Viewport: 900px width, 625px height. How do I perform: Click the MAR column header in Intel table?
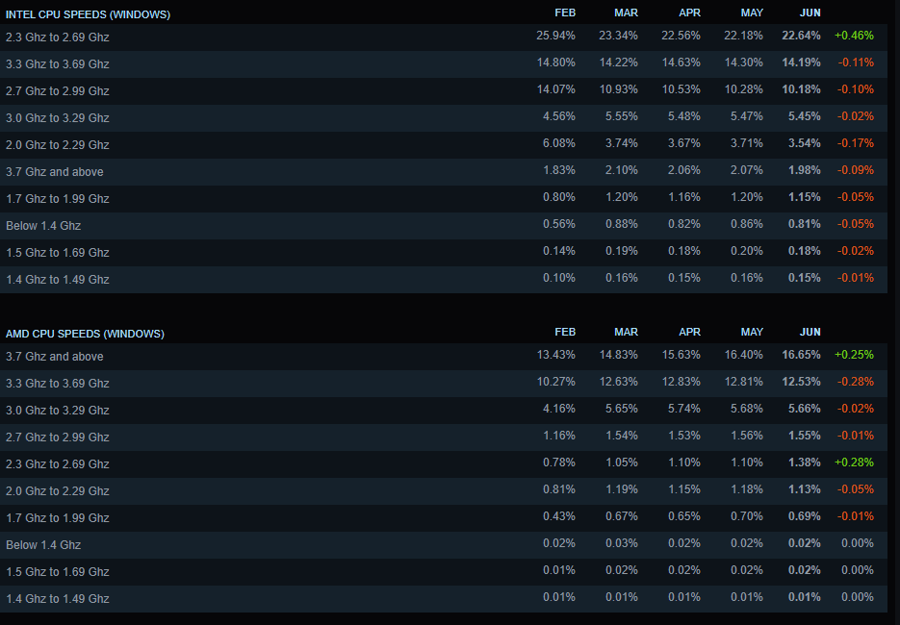626,12
